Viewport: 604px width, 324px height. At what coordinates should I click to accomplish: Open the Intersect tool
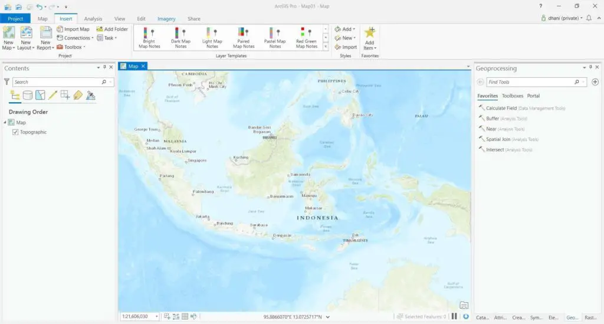[x=505, y=149]
